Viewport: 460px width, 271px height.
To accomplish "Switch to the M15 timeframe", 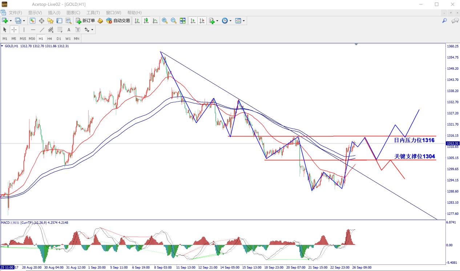I will (x=23, y=38).
